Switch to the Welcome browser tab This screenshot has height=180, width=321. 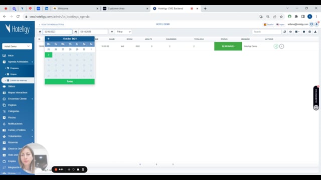click(x=75, y=8)
